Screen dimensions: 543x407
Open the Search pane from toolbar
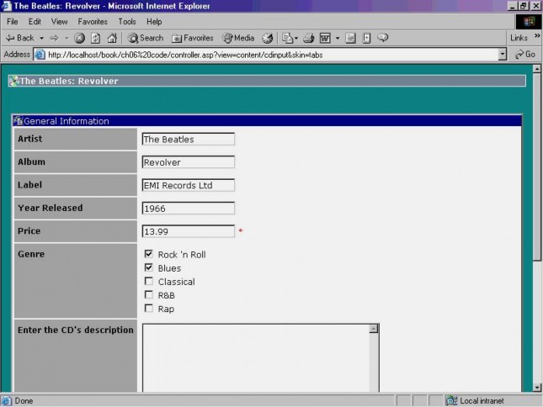(146, 38)
